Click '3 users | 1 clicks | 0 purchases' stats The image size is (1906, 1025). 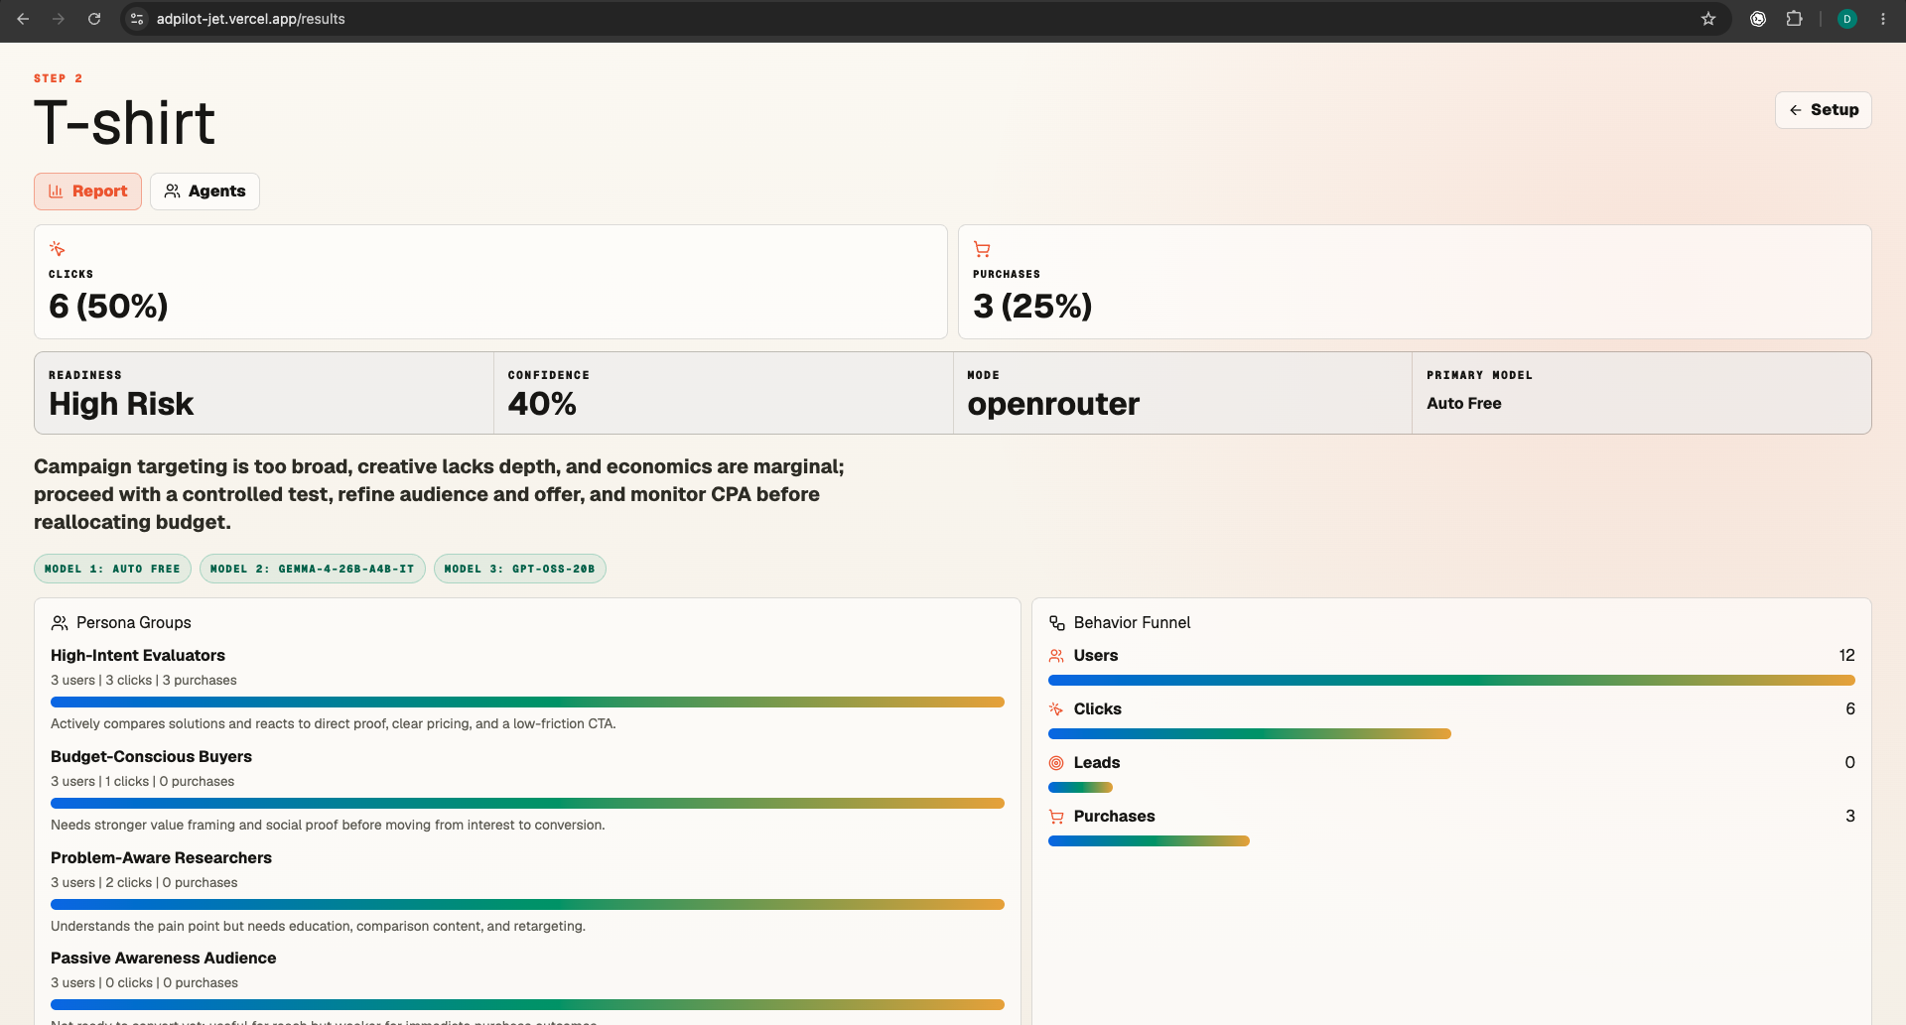point(143,782)
